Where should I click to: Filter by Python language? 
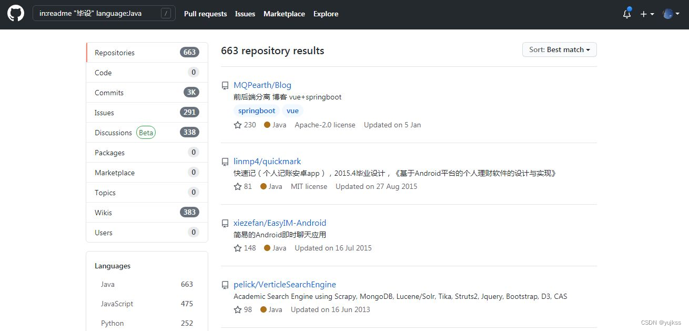[147, 323]
